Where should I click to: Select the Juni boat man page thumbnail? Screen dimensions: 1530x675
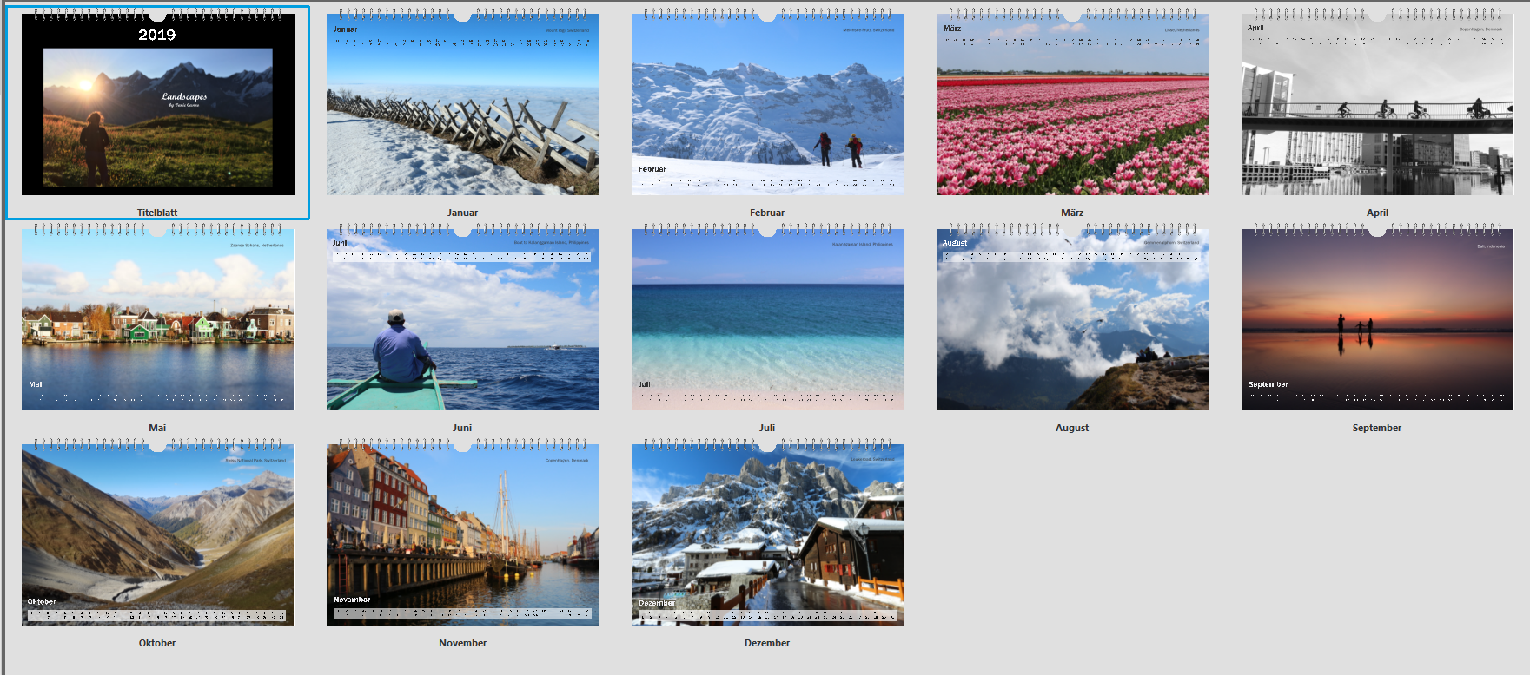tap(462, 319)
